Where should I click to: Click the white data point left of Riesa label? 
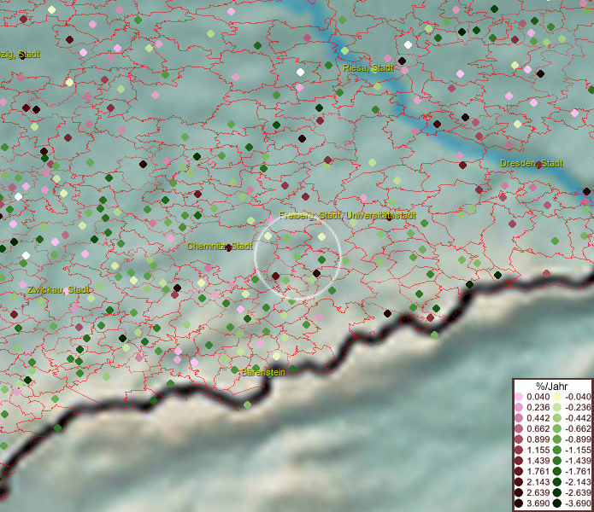click(300, 72)
